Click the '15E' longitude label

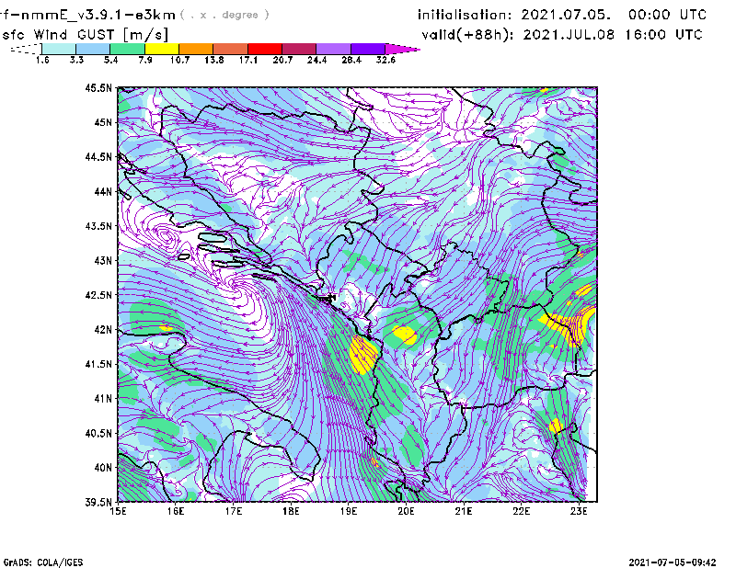[118, 511]
